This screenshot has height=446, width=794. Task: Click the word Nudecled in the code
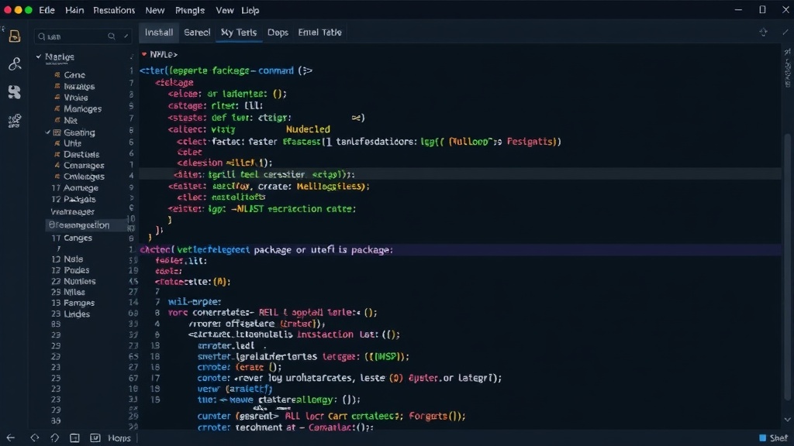[x=308, y=129]
